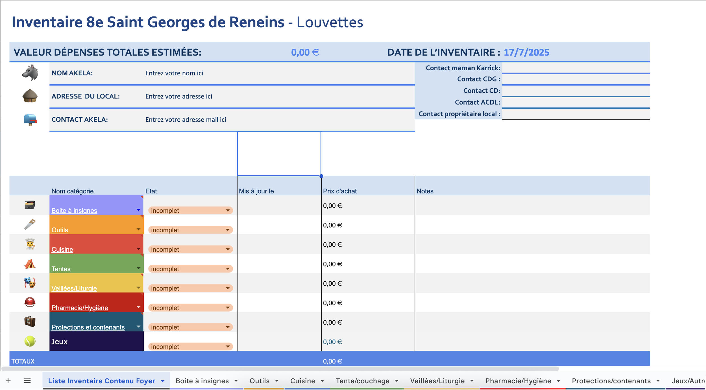706x390 pixels.
Task: Click the chef icon in the Cuisine row
Action: tap(30, 244)
